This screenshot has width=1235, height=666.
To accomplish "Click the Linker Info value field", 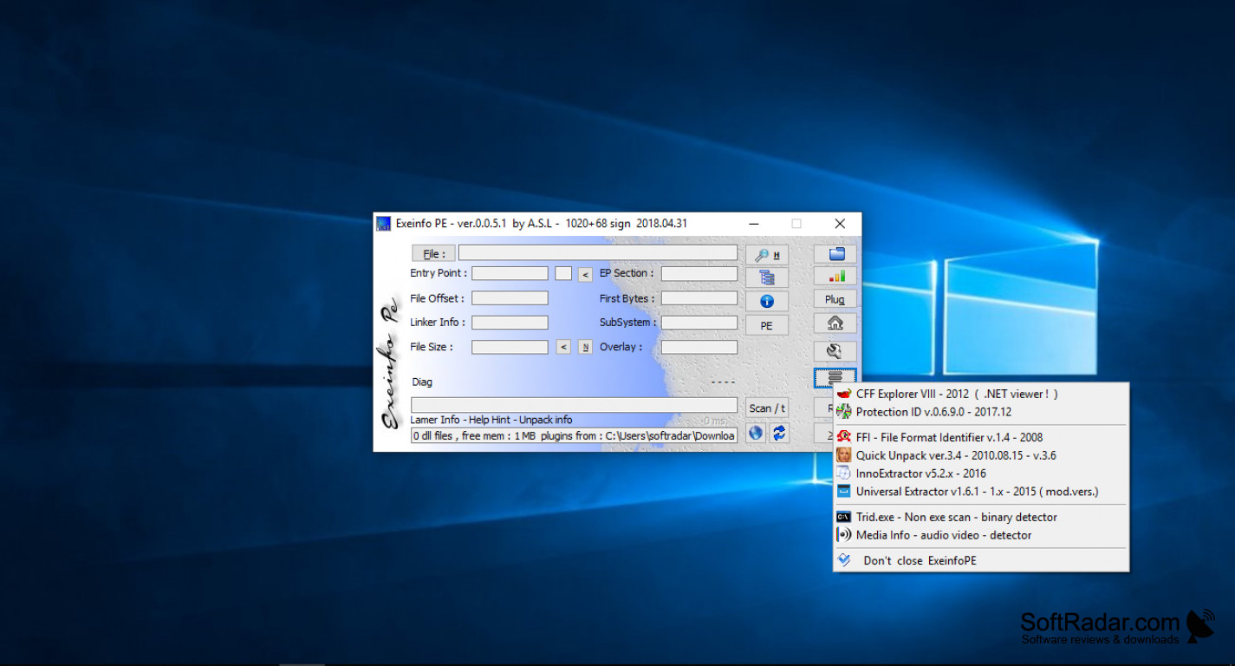I will tap(510, 323).
